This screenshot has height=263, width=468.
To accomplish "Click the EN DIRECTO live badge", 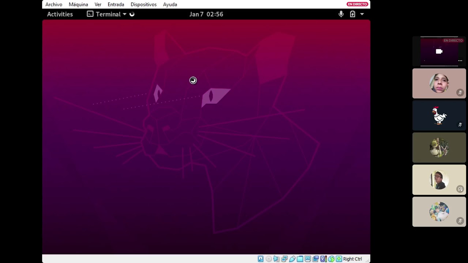I will (357, 4).
